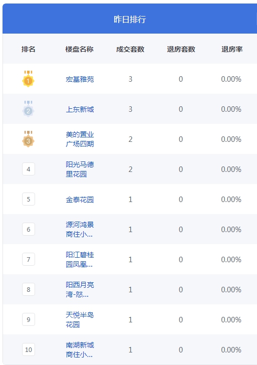This screenshot has width=257, height=365.
Task: Open the 阳江碧桂园凤凰... link
Action: (x=80, y=259)
